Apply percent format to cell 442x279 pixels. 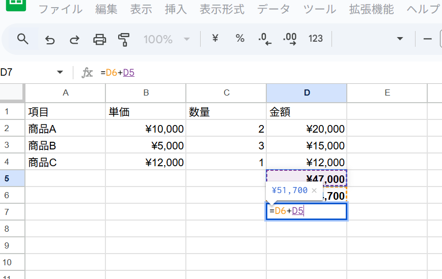coord(239,39)
